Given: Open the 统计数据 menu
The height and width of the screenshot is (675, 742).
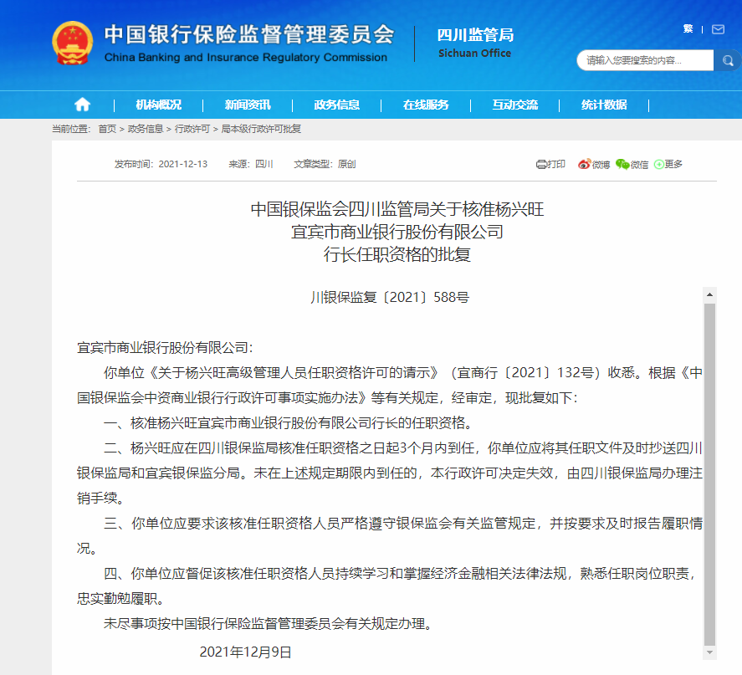Looking at the screenshot, I should 604,105.
